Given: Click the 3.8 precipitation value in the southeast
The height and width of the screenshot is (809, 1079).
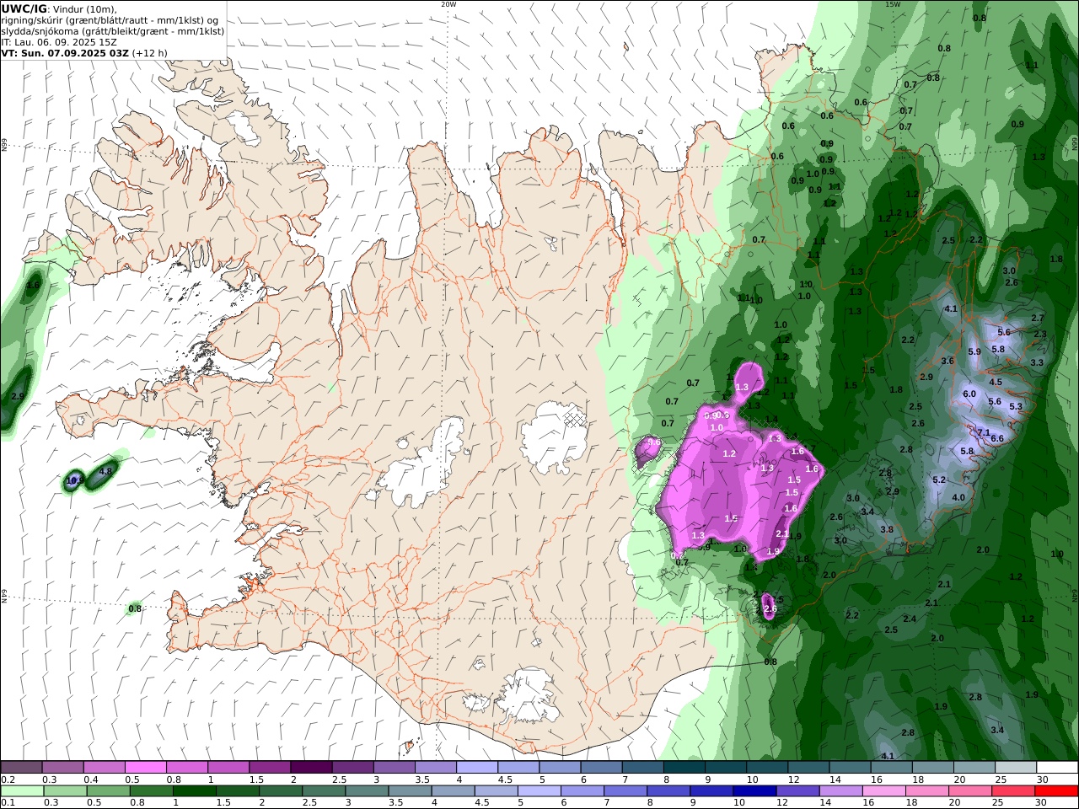Looking at the screenshot, I should tap(887, 529).
